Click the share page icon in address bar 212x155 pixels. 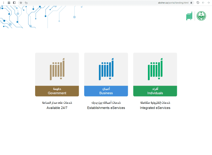26,3
